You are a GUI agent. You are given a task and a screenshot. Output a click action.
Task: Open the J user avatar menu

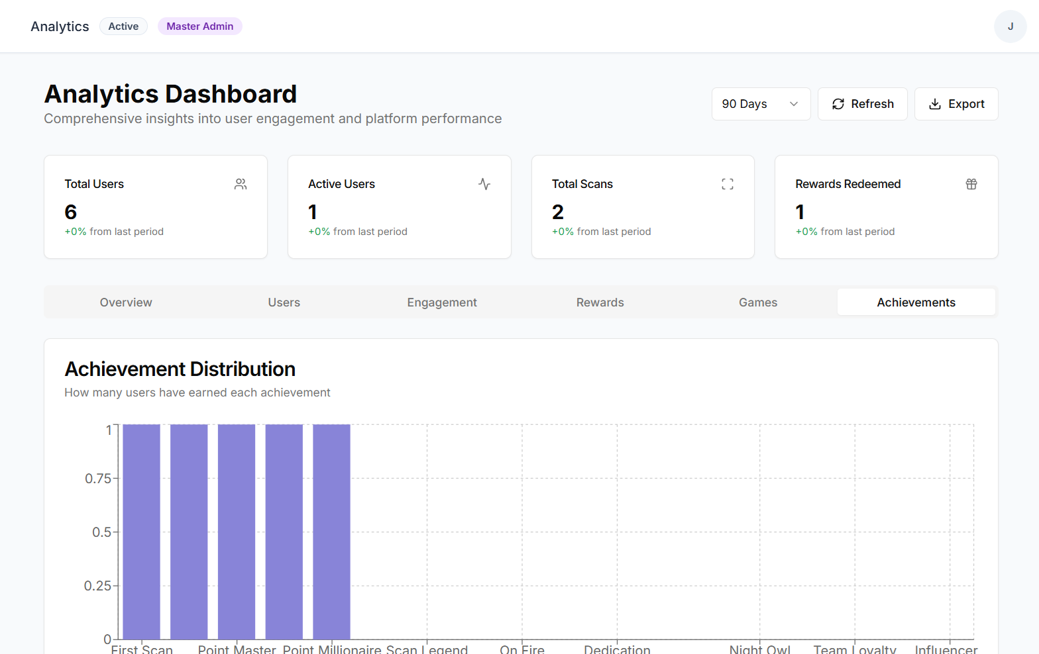click(1010, 26)
